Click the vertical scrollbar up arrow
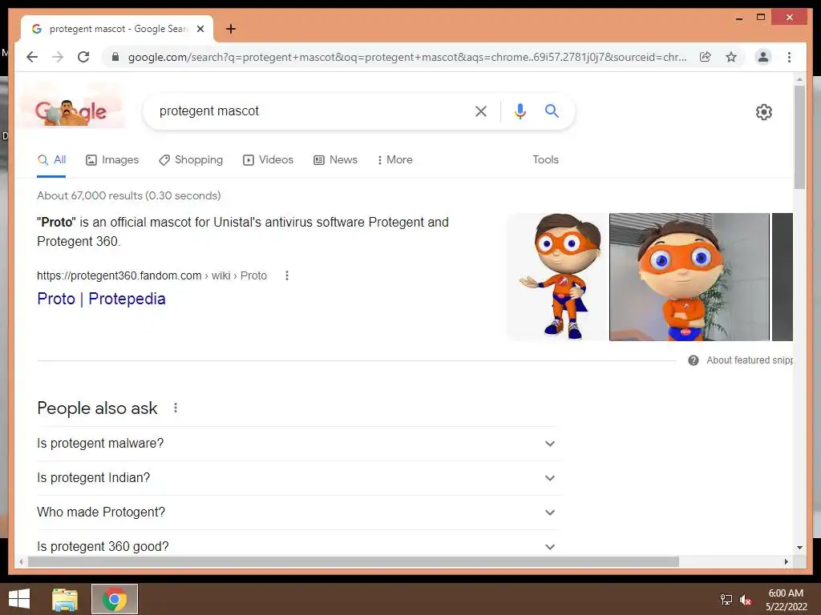This screenshot has height=615, width=821. (799, 79)
